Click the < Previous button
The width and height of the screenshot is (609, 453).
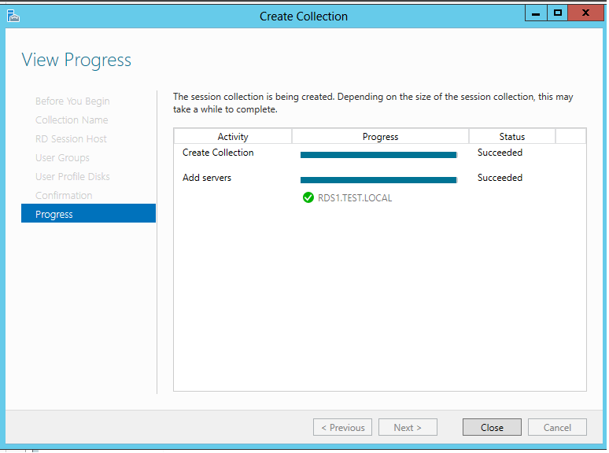(342, 427)
